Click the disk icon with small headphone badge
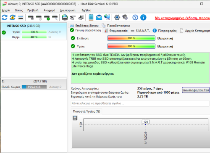The image size is (210, 153). coord(31,18)
